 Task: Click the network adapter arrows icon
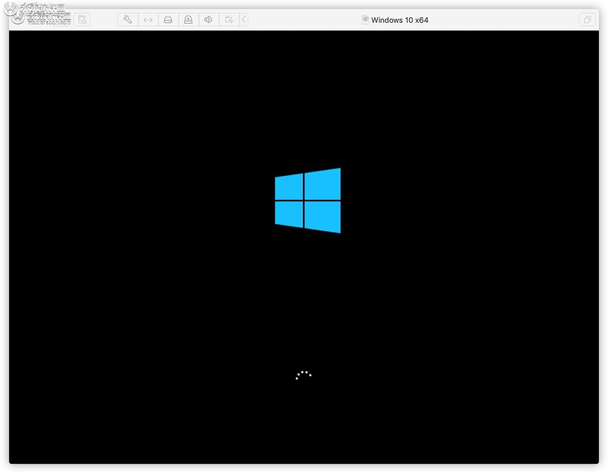(x=148, y=20)
